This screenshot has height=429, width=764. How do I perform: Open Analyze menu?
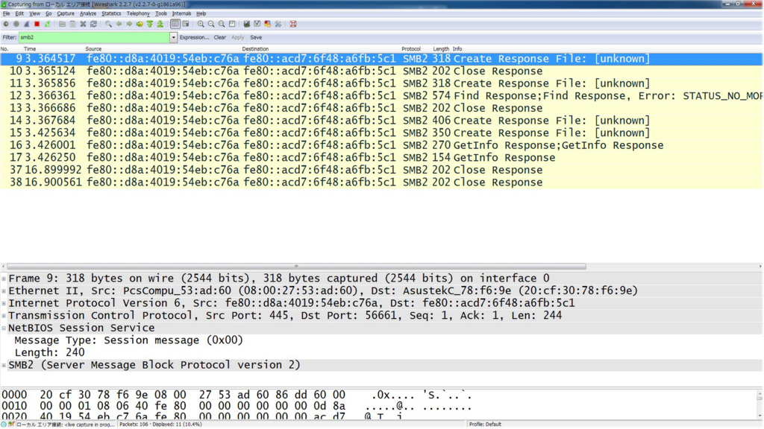[x=88, y=13]
